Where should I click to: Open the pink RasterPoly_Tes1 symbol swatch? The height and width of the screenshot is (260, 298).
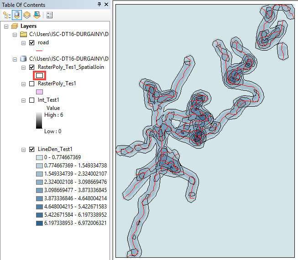(x=39, y=92)
